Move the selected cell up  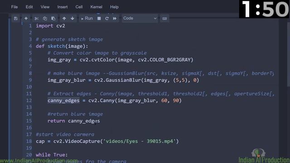click(64, 18)
